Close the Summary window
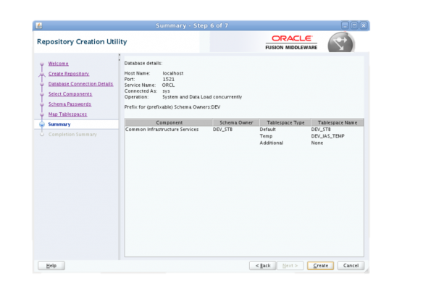 coord(364,25)
